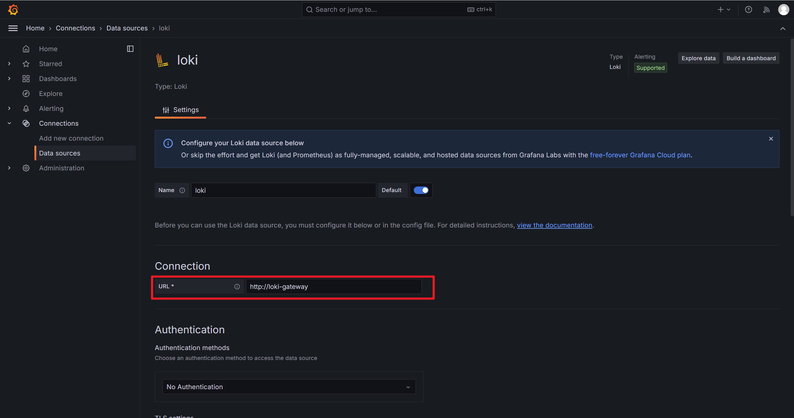Click the URL input field
This screenshot has height=418, width=794.
pyautogui.click(x=334, y=286)
